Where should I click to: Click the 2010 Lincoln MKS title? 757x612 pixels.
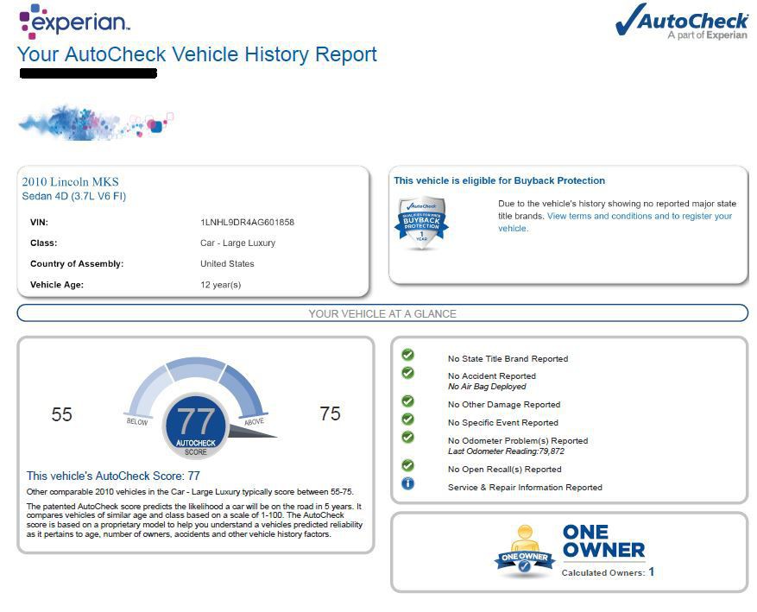point(71,182)
